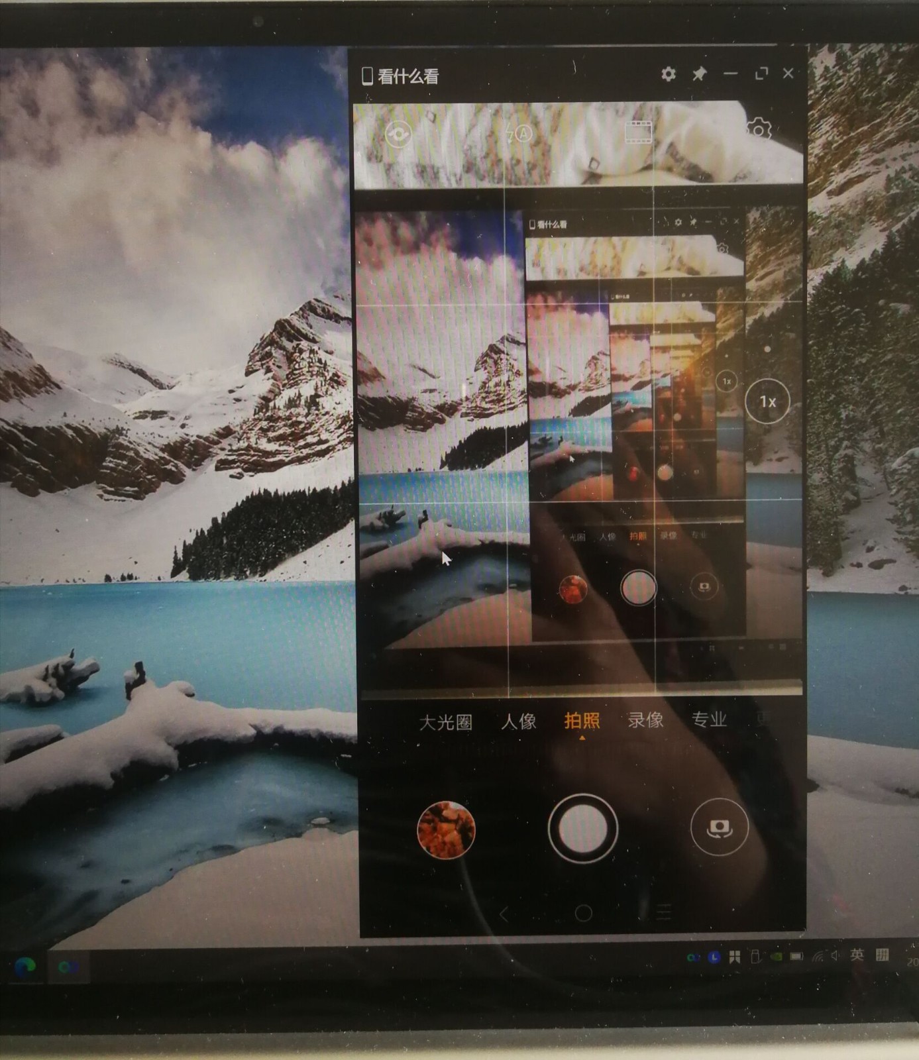Switch to 大光圈 aperture mode
This screenshot has width=919, height=1060.
(x=445, y=721)
